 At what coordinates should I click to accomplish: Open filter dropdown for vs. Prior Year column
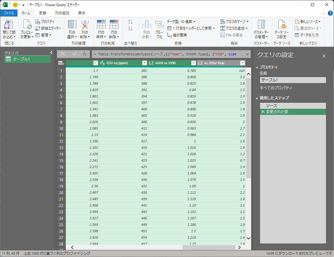point(243,63)
